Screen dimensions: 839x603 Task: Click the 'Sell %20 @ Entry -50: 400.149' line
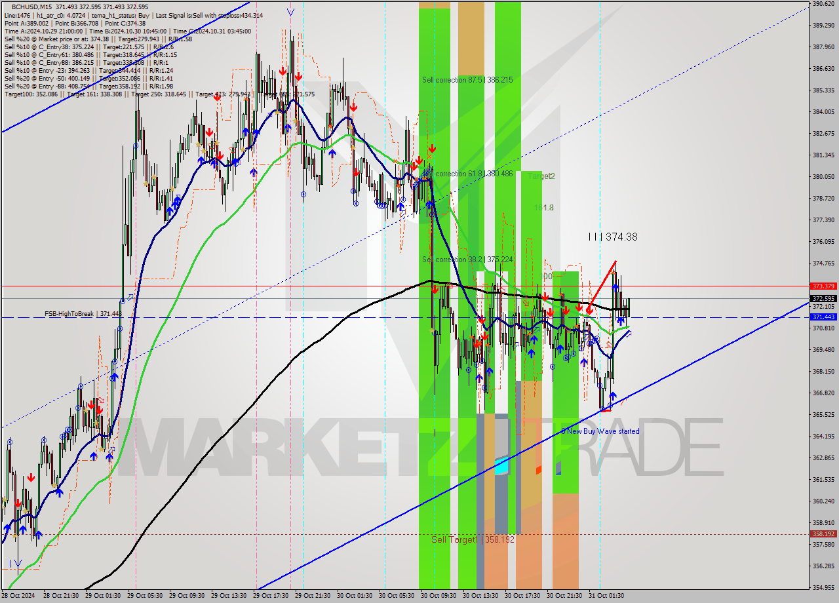pos(88,78)
